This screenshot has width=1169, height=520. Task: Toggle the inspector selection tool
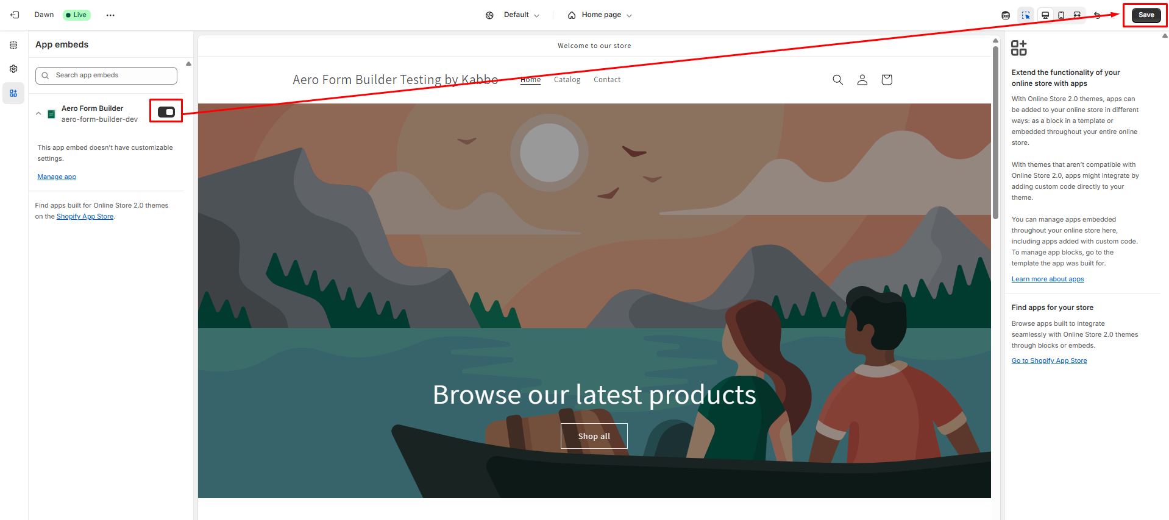click(1026, 15)
